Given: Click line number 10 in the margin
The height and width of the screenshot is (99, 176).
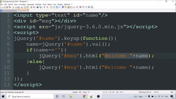Looking at the screenshot, I should tap(7, 67).
